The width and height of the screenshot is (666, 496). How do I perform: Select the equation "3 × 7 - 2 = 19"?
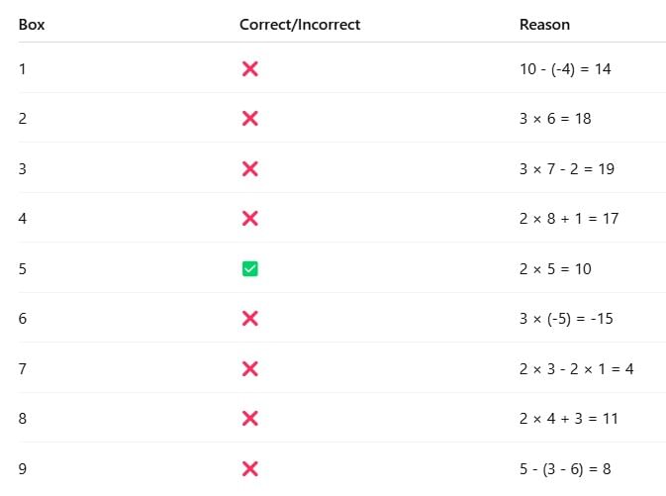point(567,168)
